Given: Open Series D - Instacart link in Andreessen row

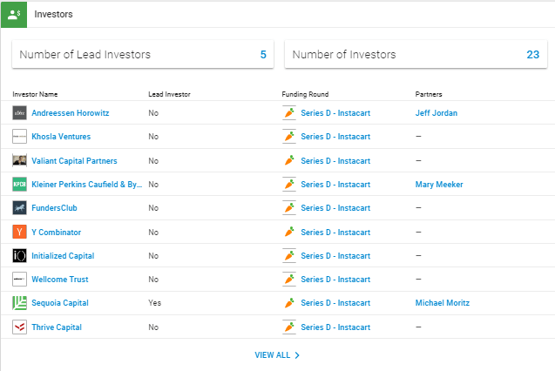Looking at the screenshot, I should pyautogui.click(x=335, y=113).
